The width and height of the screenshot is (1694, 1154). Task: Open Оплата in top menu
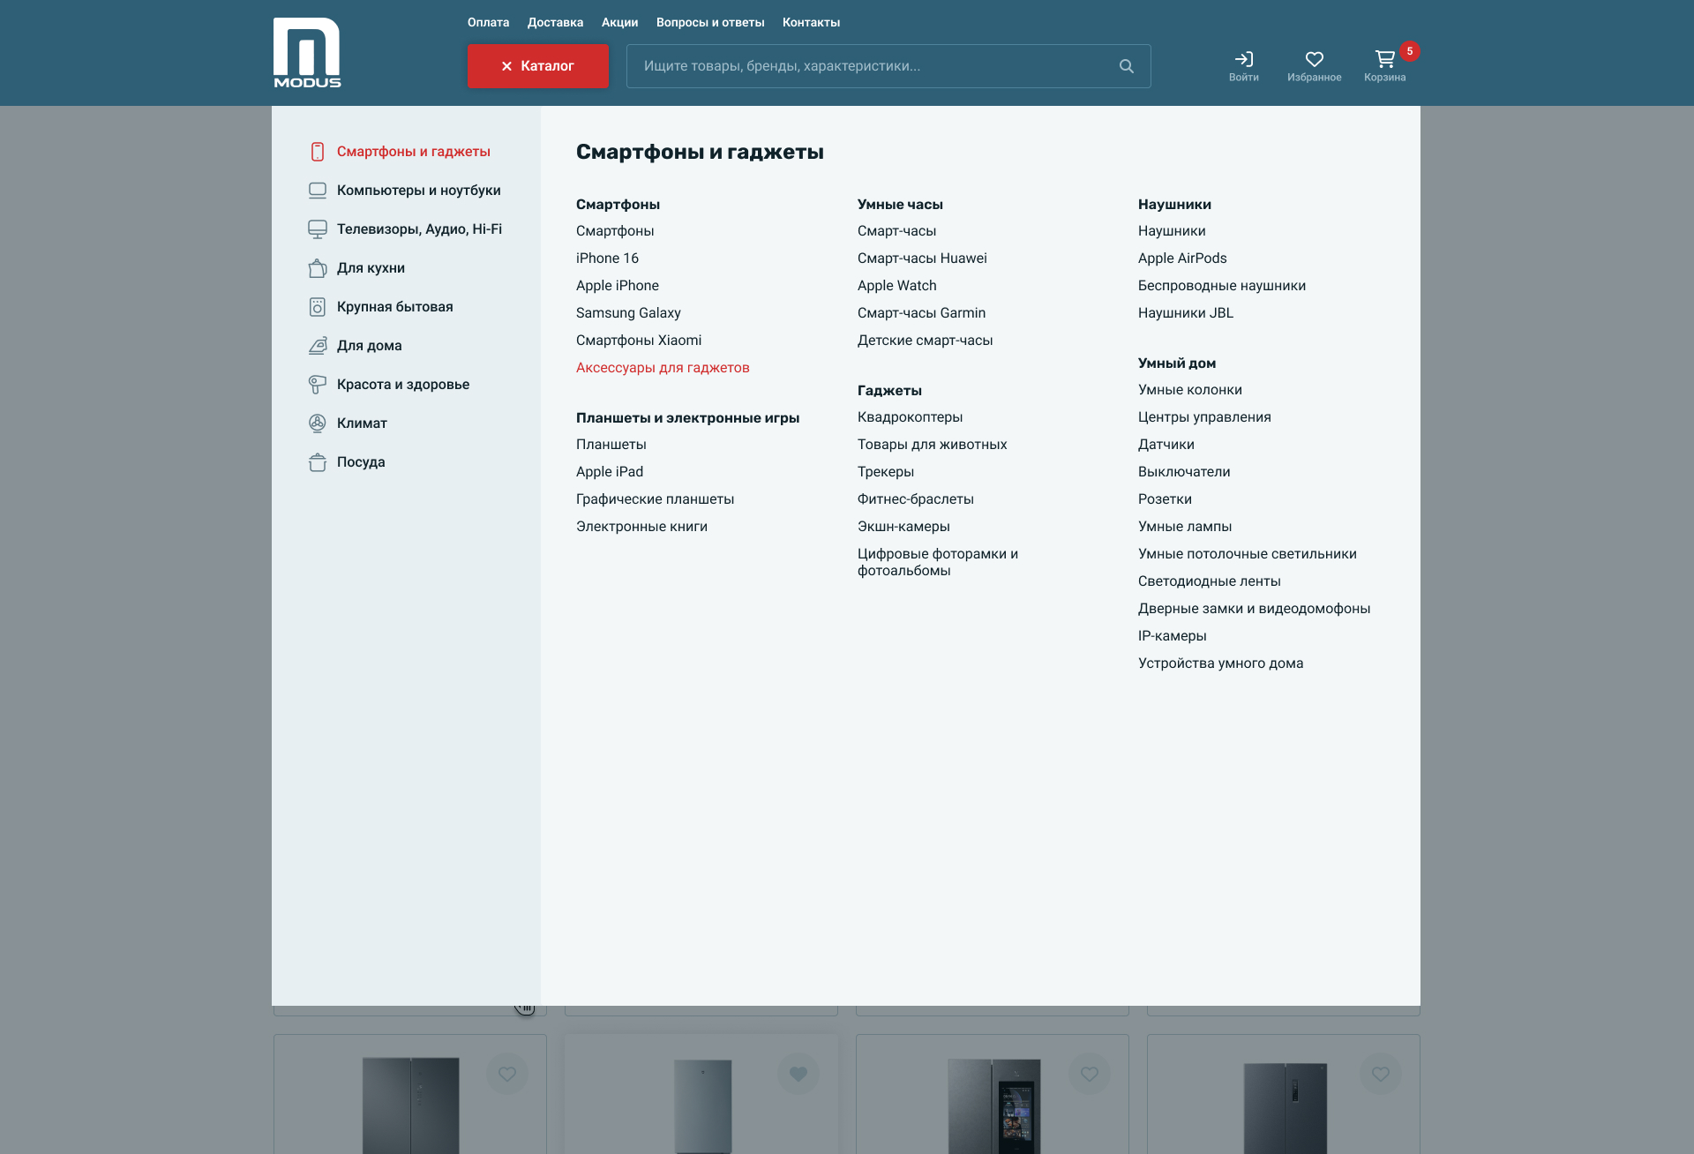(488, 22)
